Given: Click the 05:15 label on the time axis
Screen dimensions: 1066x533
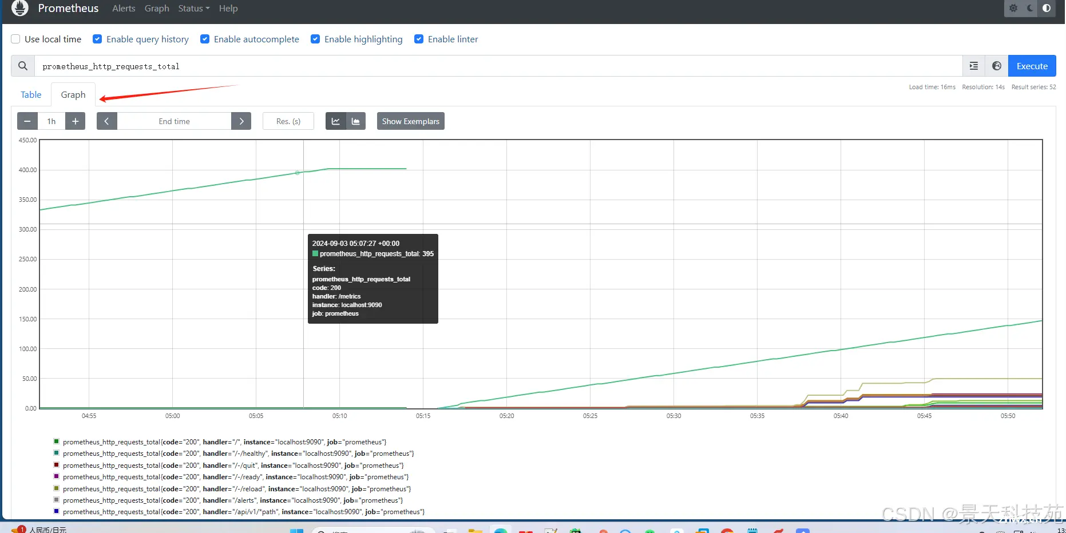Looking at the screenshot, I should point(423,416).
